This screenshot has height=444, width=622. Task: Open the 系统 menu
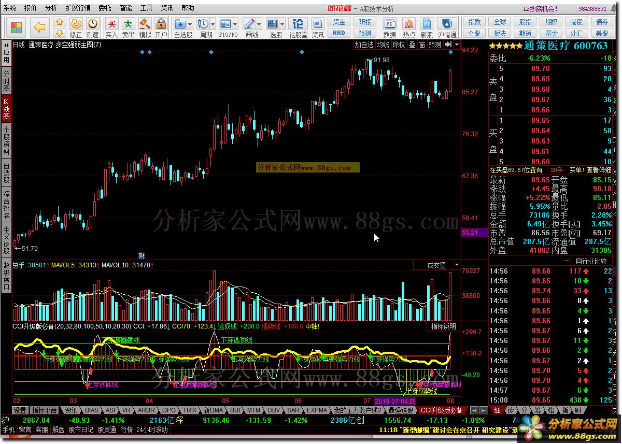[10, 8]
